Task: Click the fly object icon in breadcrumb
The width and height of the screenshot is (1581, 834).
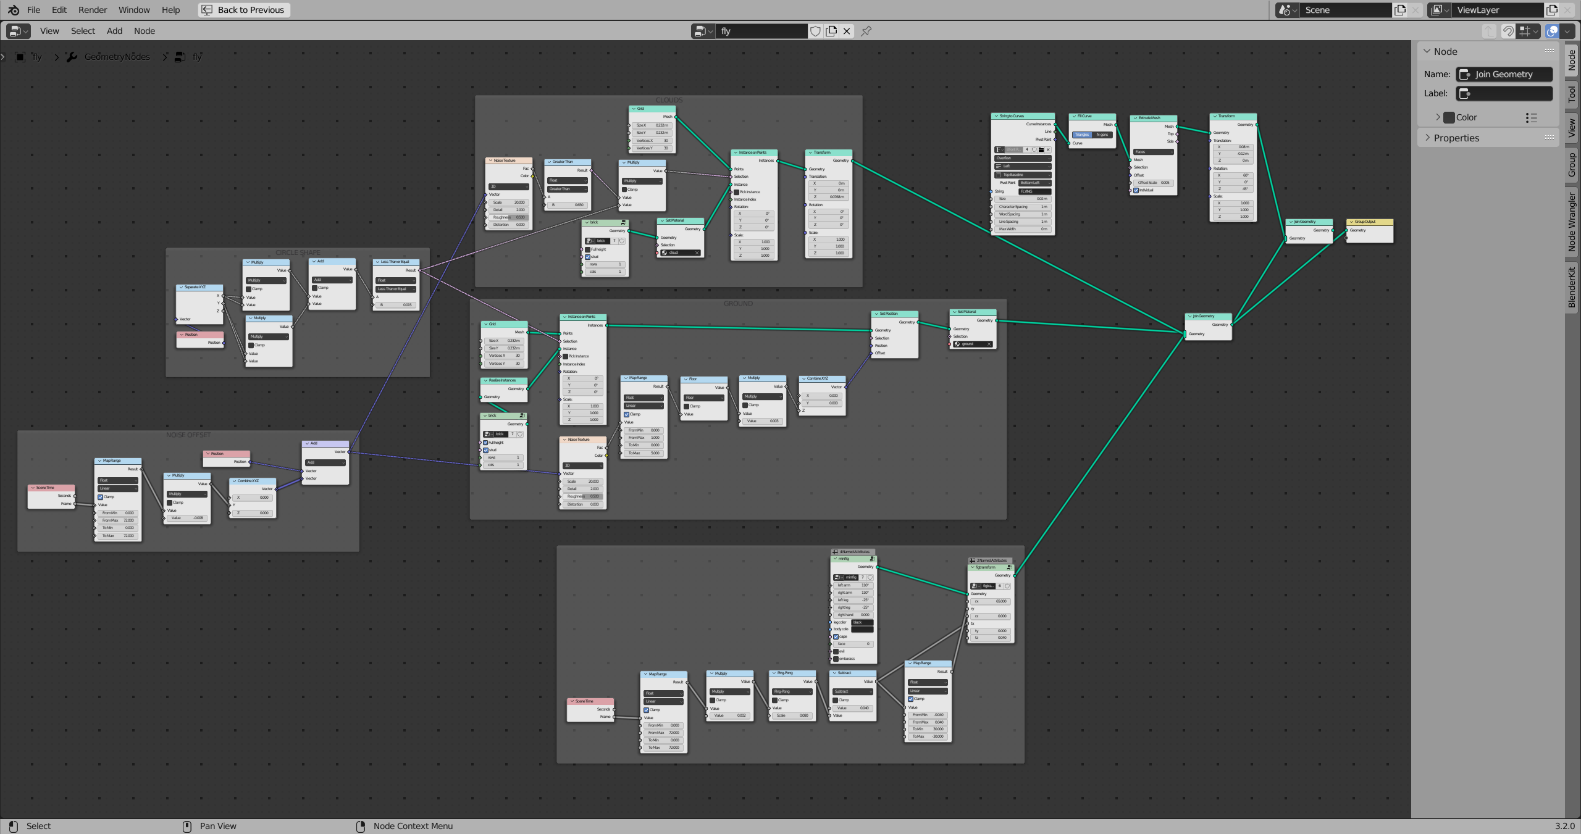Action: (x=20, y=57)
